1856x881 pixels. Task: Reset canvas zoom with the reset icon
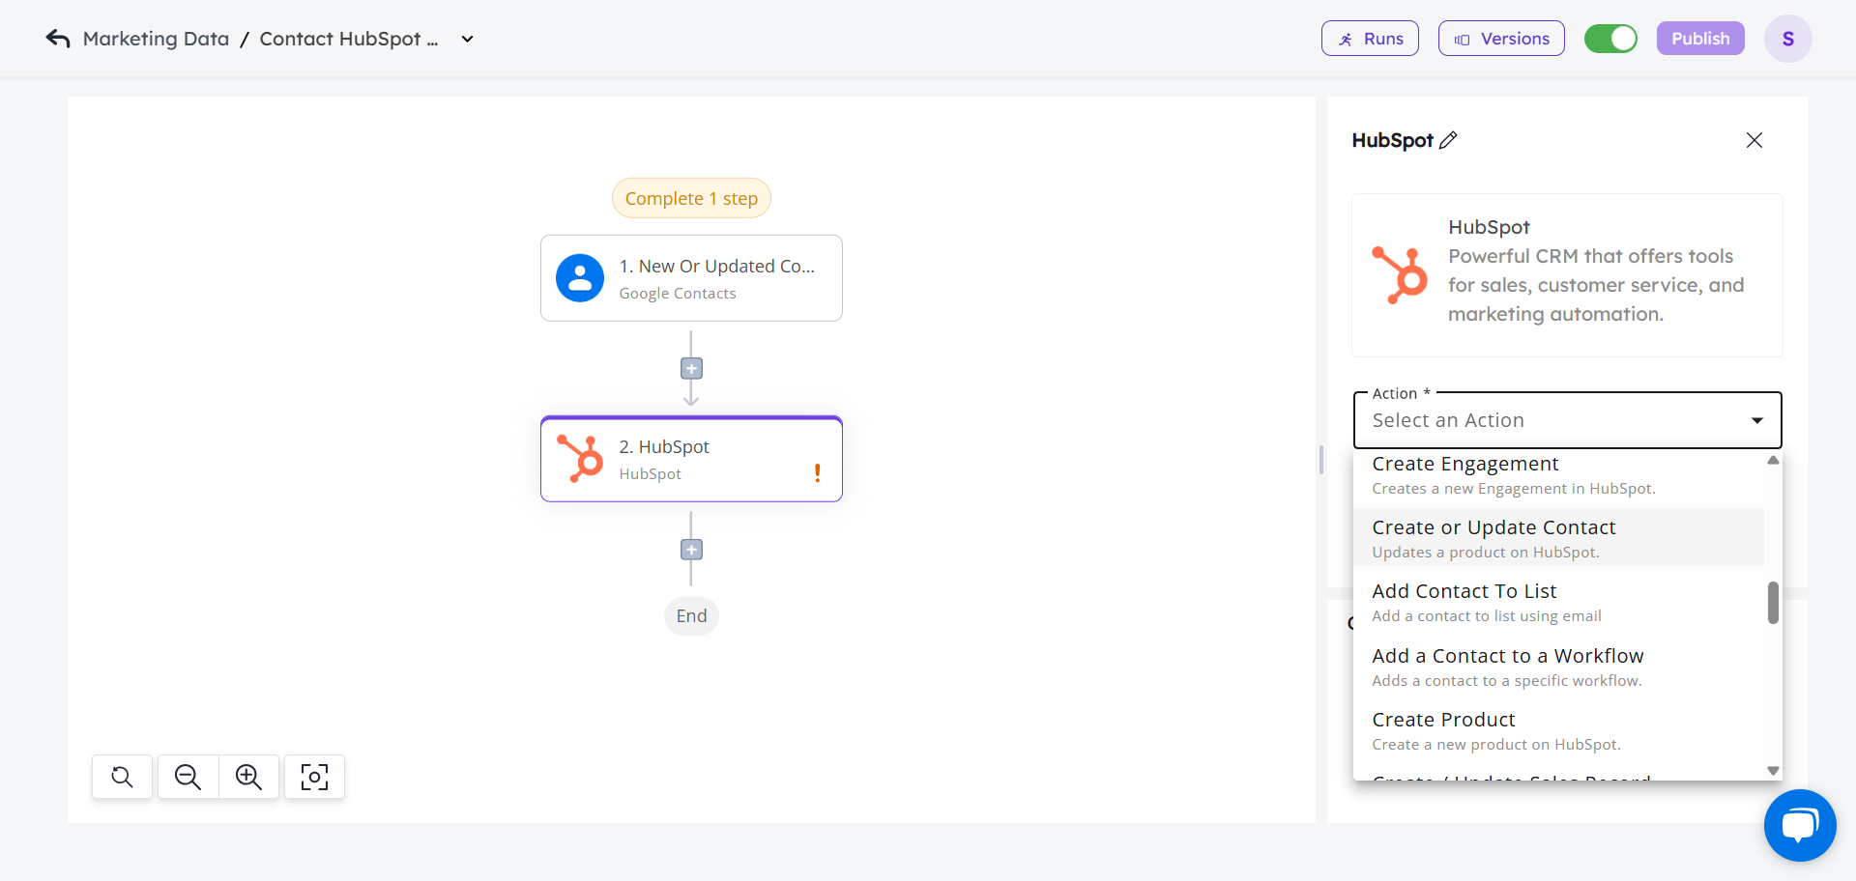point(122,777)
